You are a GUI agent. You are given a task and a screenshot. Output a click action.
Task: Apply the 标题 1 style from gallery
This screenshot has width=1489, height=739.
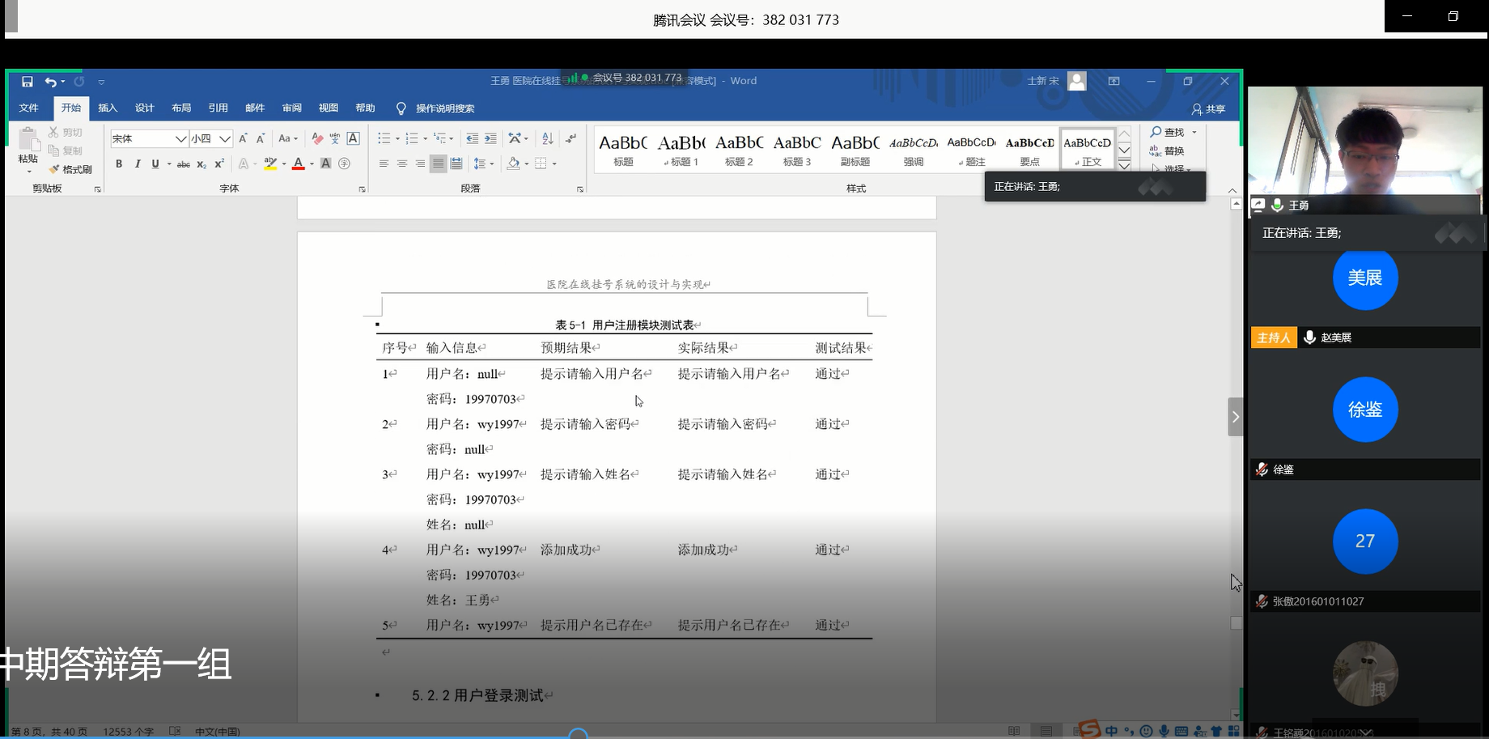click(x=681, y=151)
